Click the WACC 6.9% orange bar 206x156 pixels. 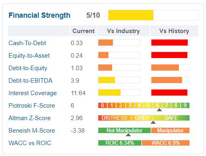tap(166, 143)
